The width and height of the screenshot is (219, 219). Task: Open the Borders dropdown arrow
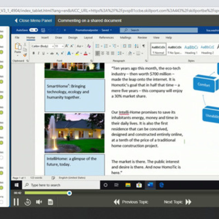tap(142, 53)
